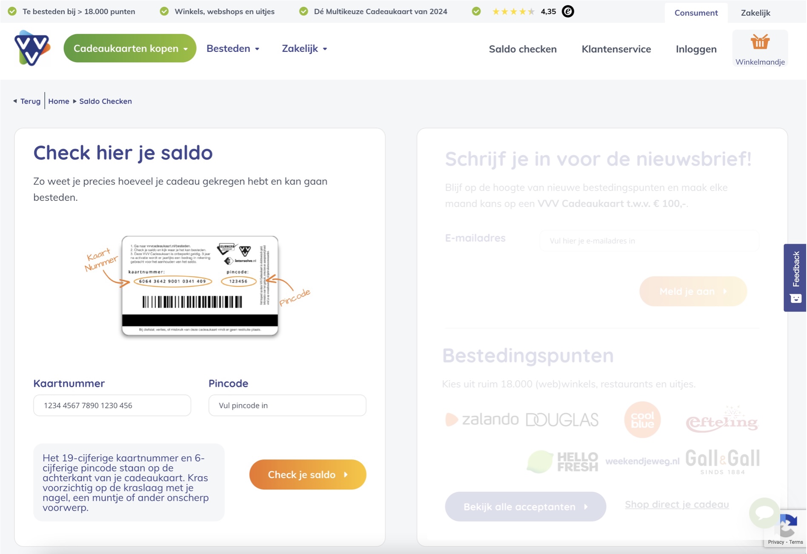Click the Zalando logo
Screen dimensions: 807x554
(x=482, y=420)
